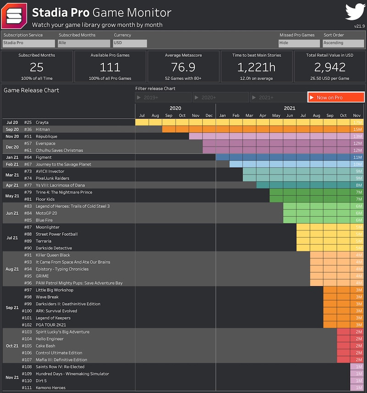Image resolution: width=367 pixels, height=393 pixels.
Task: Click the Aug 21 month group label
Action: 12,269
